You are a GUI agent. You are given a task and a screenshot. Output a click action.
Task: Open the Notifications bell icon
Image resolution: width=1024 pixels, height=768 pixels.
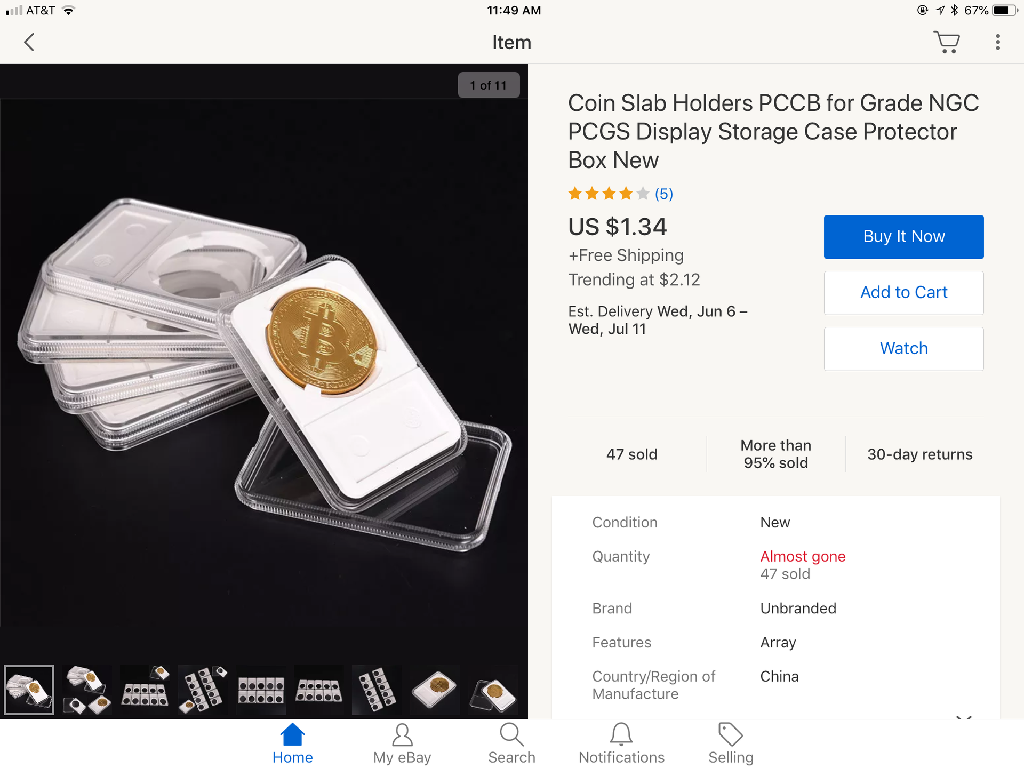(621, 735)
